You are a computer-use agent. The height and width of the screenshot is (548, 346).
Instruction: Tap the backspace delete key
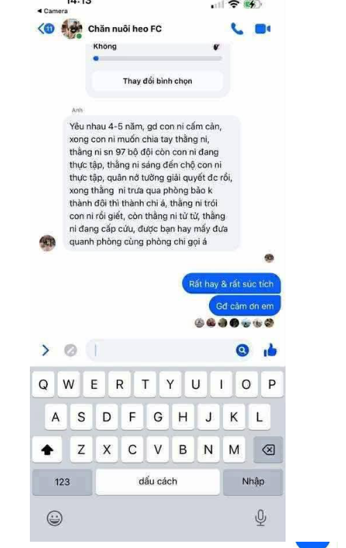[x=268, y=449]
